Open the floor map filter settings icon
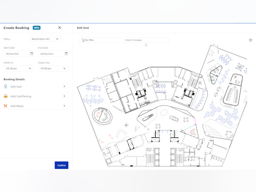 point(250,40)
